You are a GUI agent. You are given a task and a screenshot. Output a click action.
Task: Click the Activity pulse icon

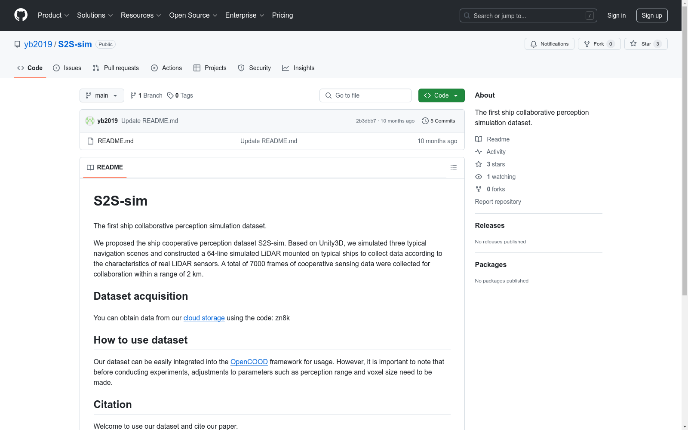click(479, 152)
